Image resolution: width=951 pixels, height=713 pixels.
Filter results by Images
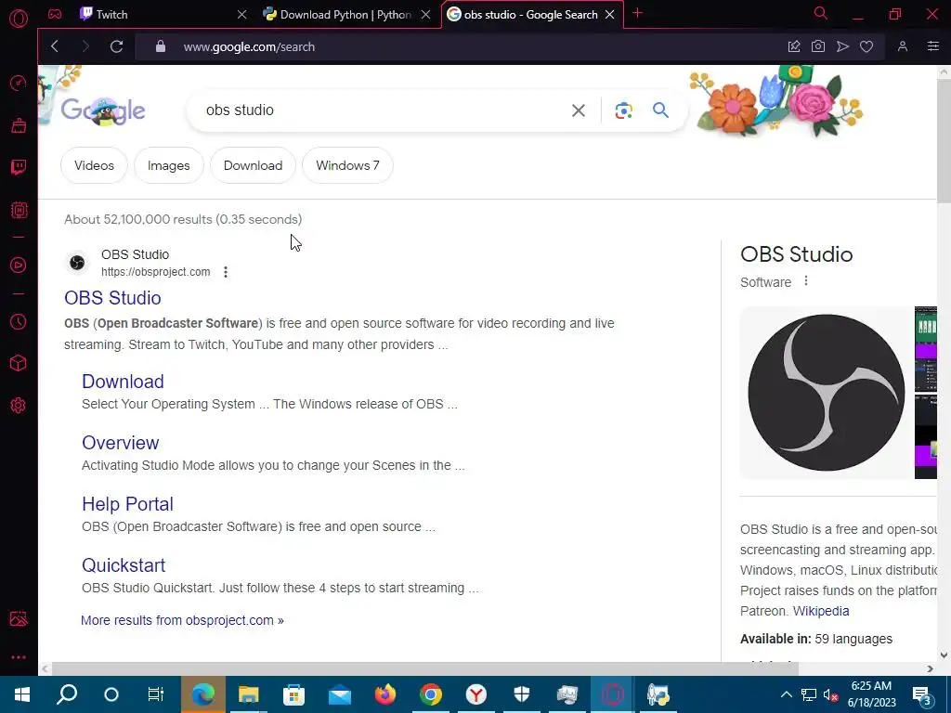169,165
